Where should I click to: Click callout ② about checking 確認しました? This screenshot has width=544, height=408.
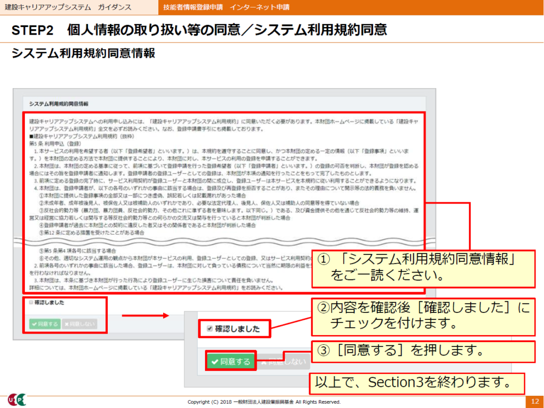(422, 315)
